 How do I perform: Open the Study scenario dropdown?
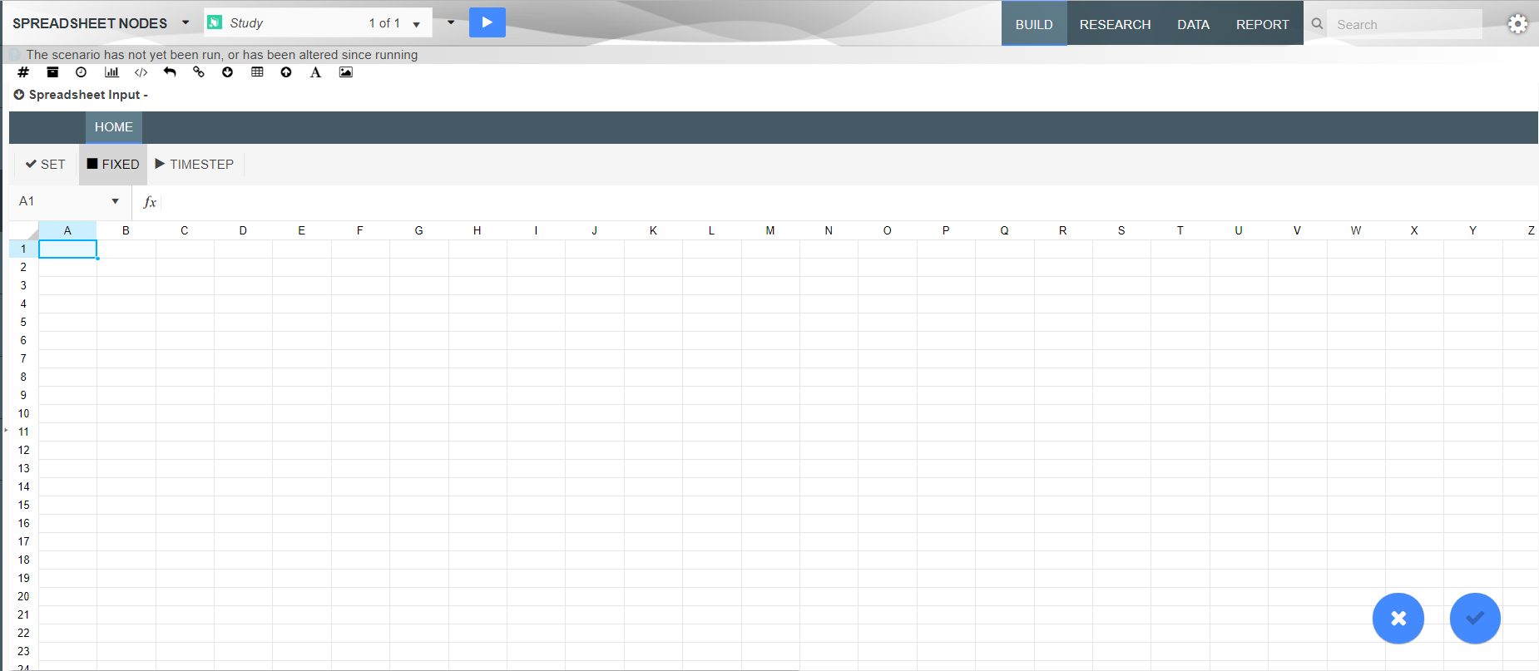pyautogui.click(x=416, y=24)
